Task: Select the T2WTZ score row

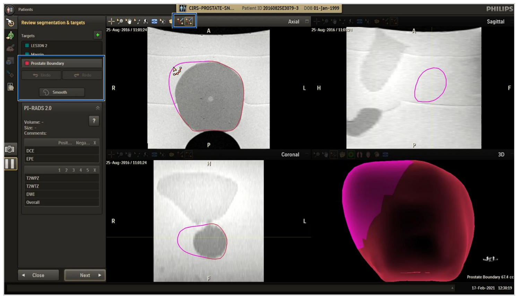Action: click(x=62, y=186)
